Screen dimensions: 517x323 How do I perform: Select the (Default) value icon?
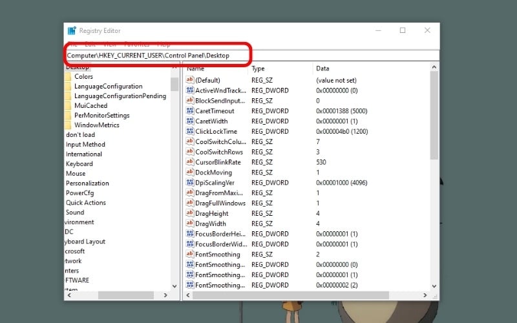(x=190, y=80)
